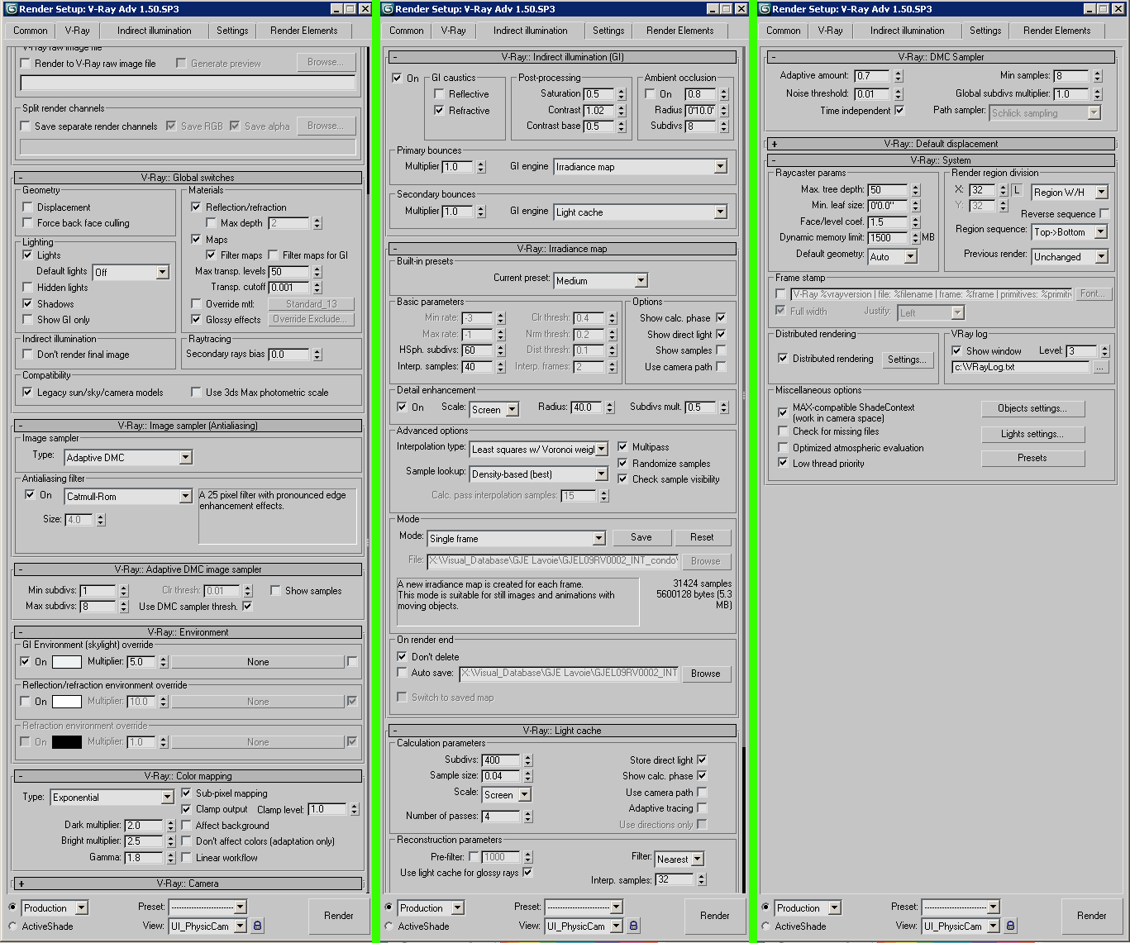The height and width of the screenshot is (943, 1130).
Task: Pick Reflection/refraction environment white swatch
Action: click(67, 702)
